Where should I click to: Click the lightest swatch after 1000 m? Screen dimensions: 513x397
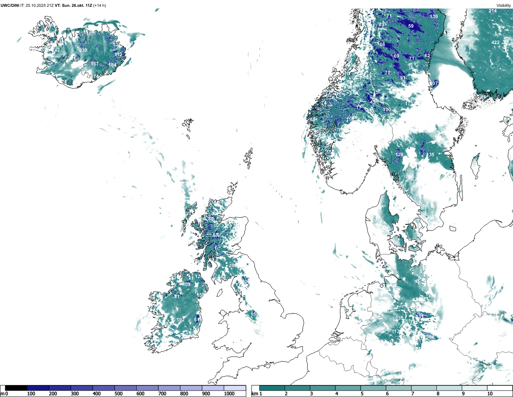[235, 388]
